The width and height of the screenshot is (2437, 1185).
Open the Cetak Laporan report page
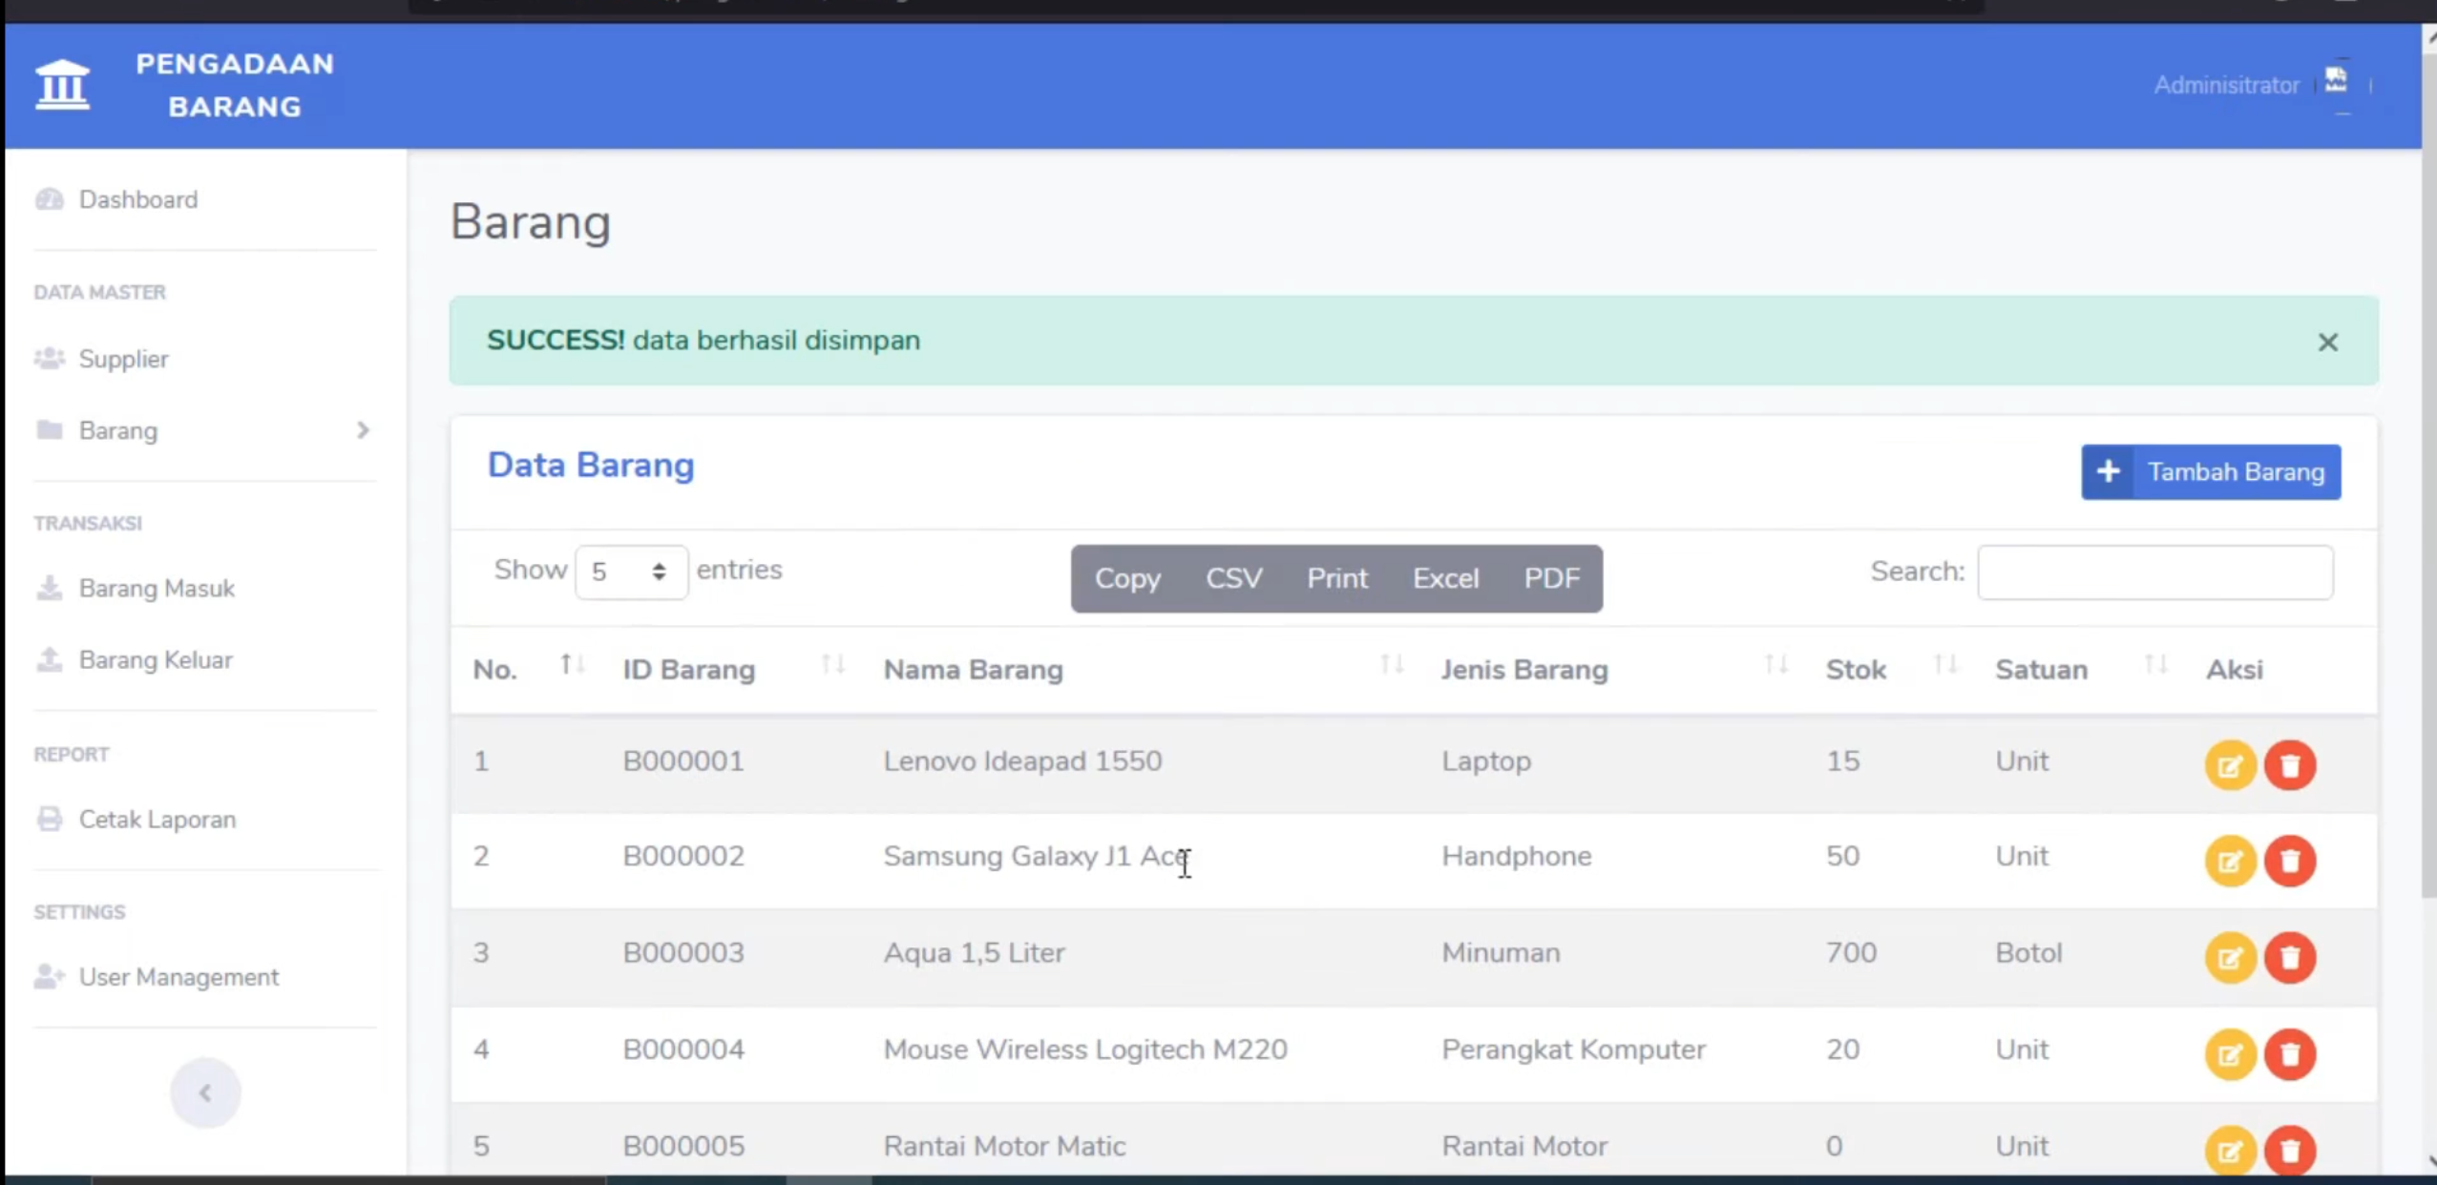(158, 819)
